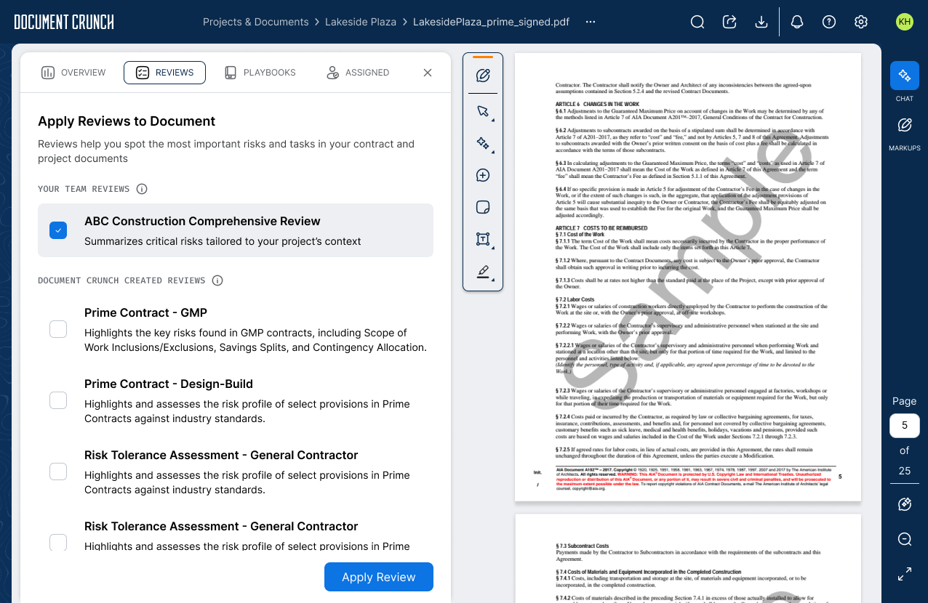Screen dimensions: 928x603
Task: Click the § 7.2 Labor Costs line
Action: pos(575,299)
